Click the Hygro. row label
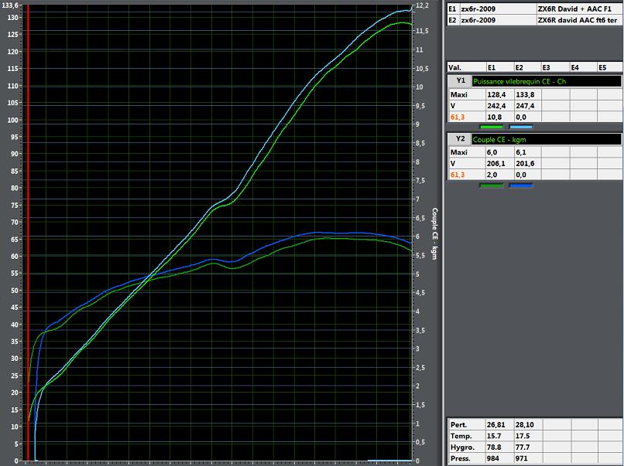 [x=462, y=447]
